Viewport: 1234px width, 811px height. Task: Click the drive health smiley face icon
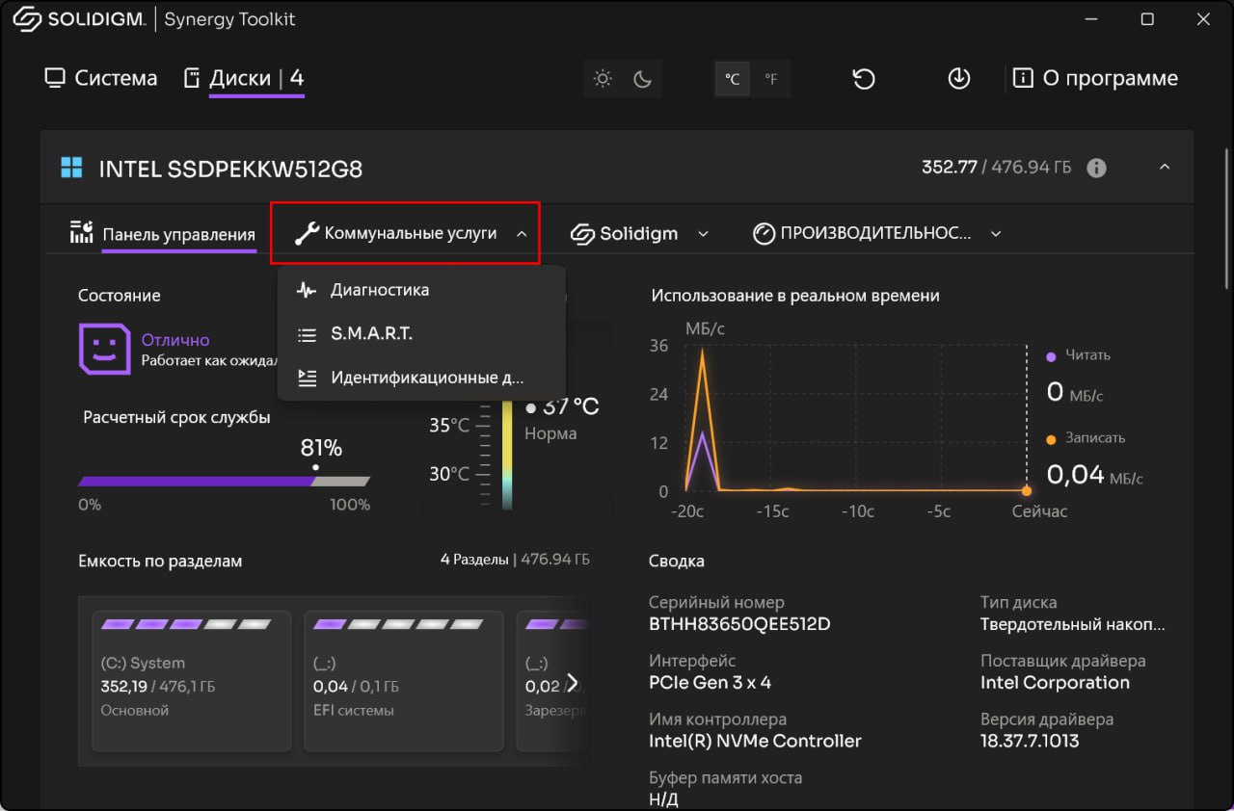coord(104,349)
